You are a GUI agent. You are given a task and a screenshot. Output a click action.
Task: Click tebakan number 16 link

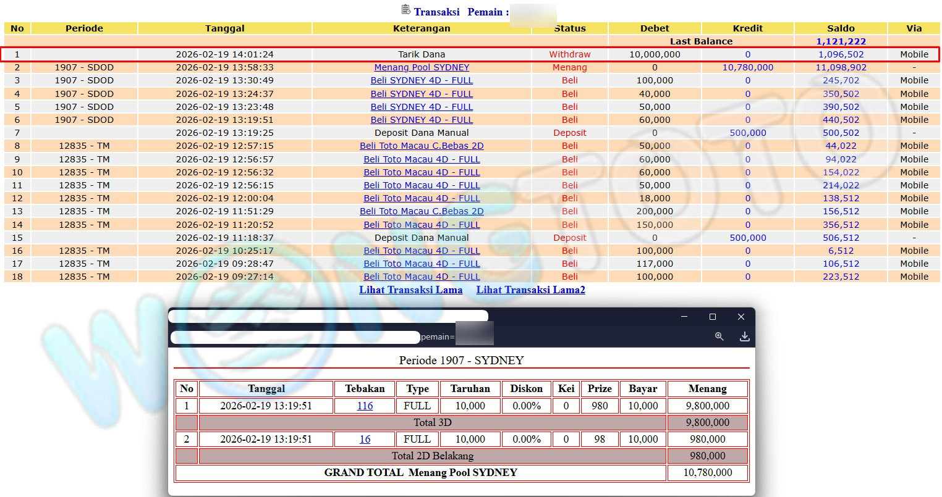(365, 440)
